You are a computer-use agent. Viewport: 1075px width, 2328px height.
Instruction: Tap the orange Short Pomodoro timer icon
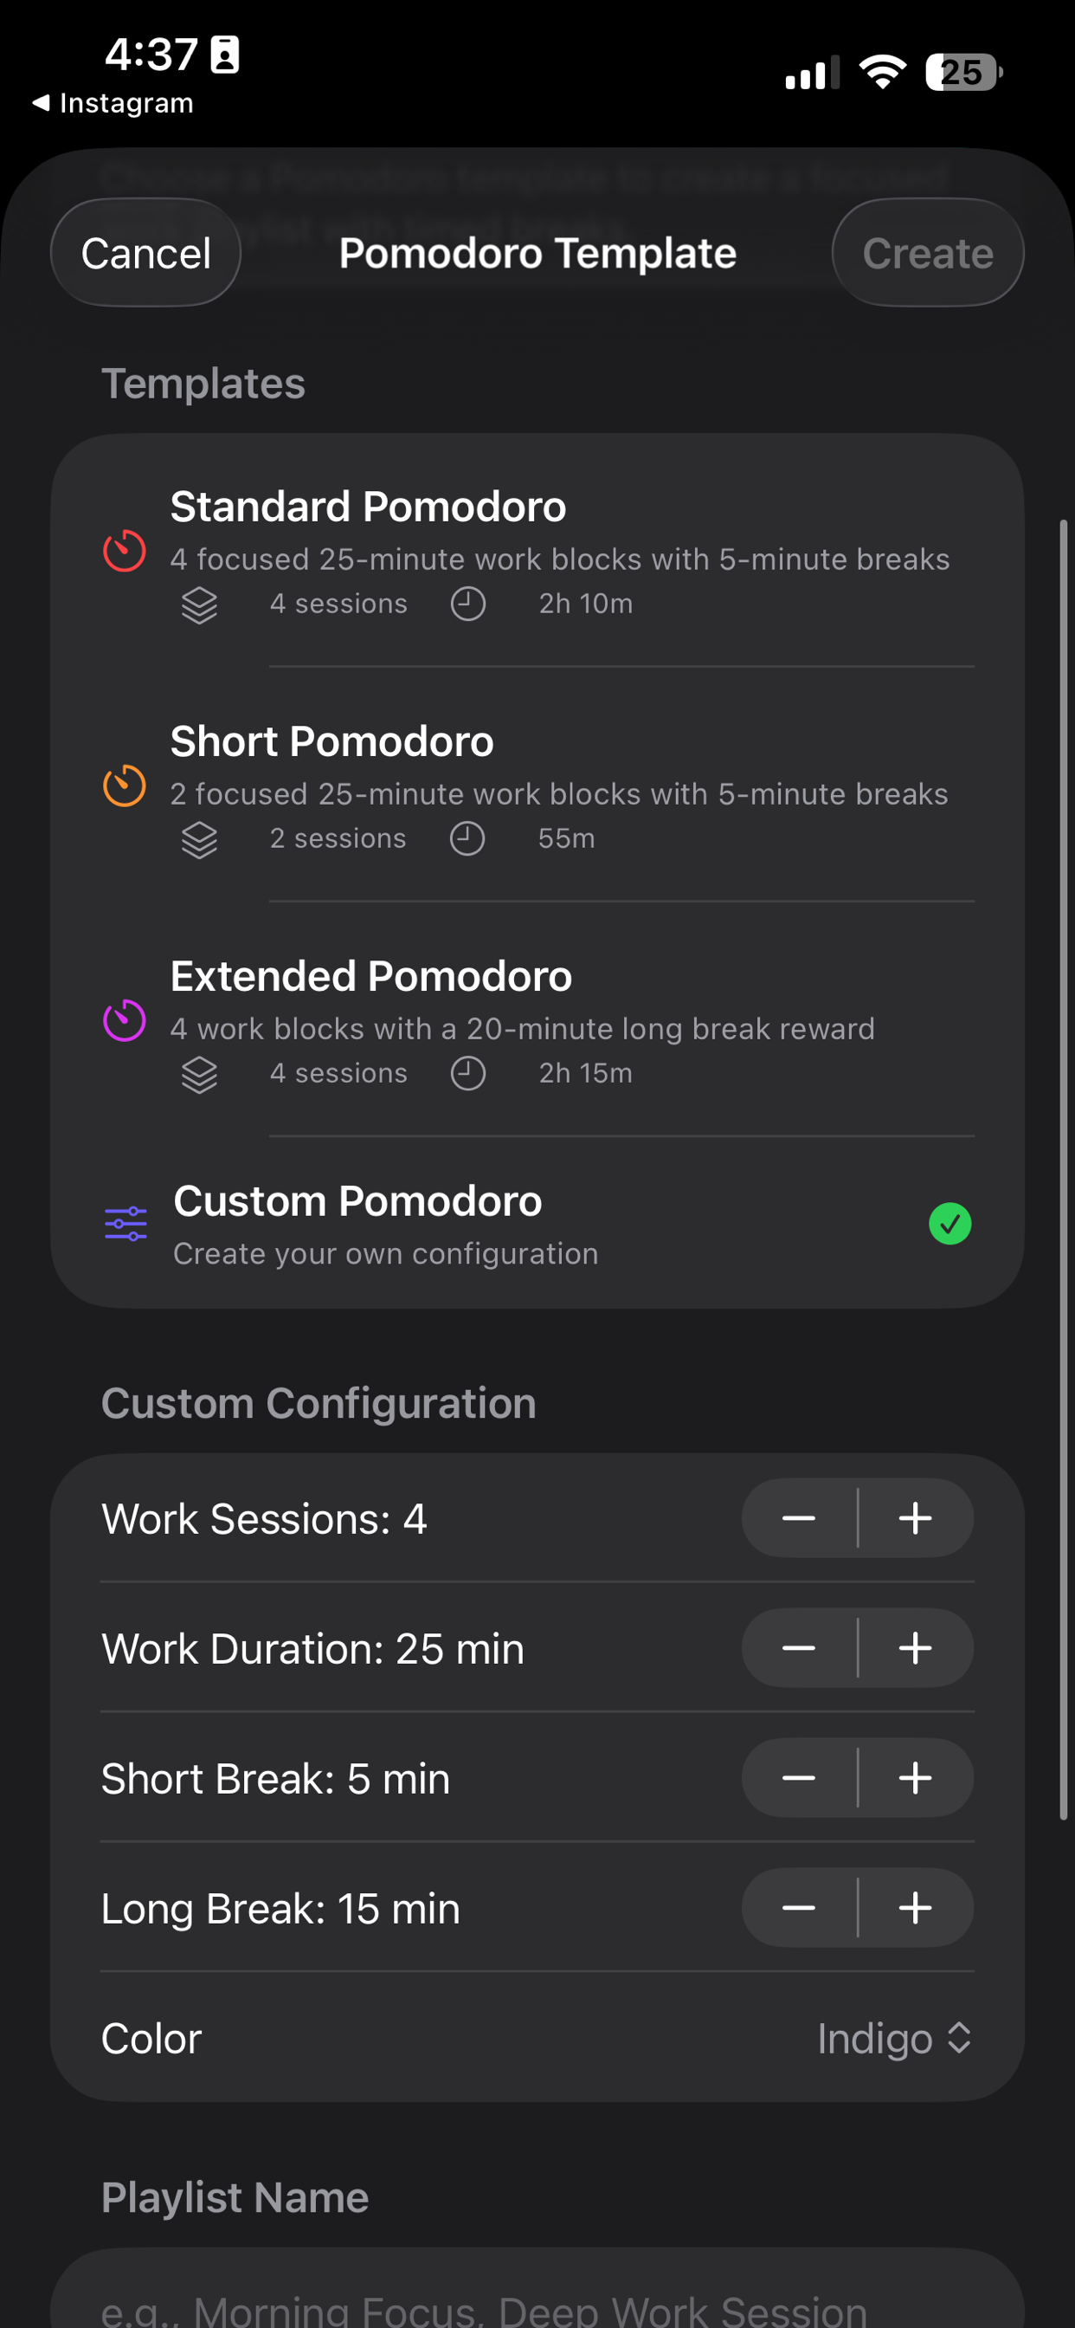click(x=125, y=786)
